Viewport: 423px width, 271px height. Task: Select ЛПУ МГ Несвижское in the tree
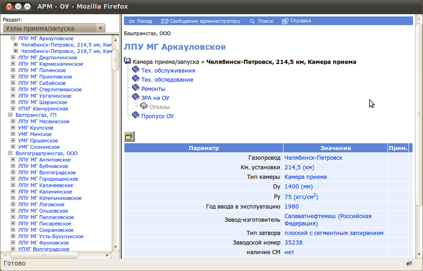pos(44,121)
